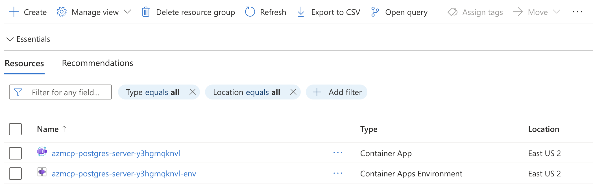Toggle the select-all resources checkbox
The height and width of the screenshot is (195, 593).
coord(16,129)
